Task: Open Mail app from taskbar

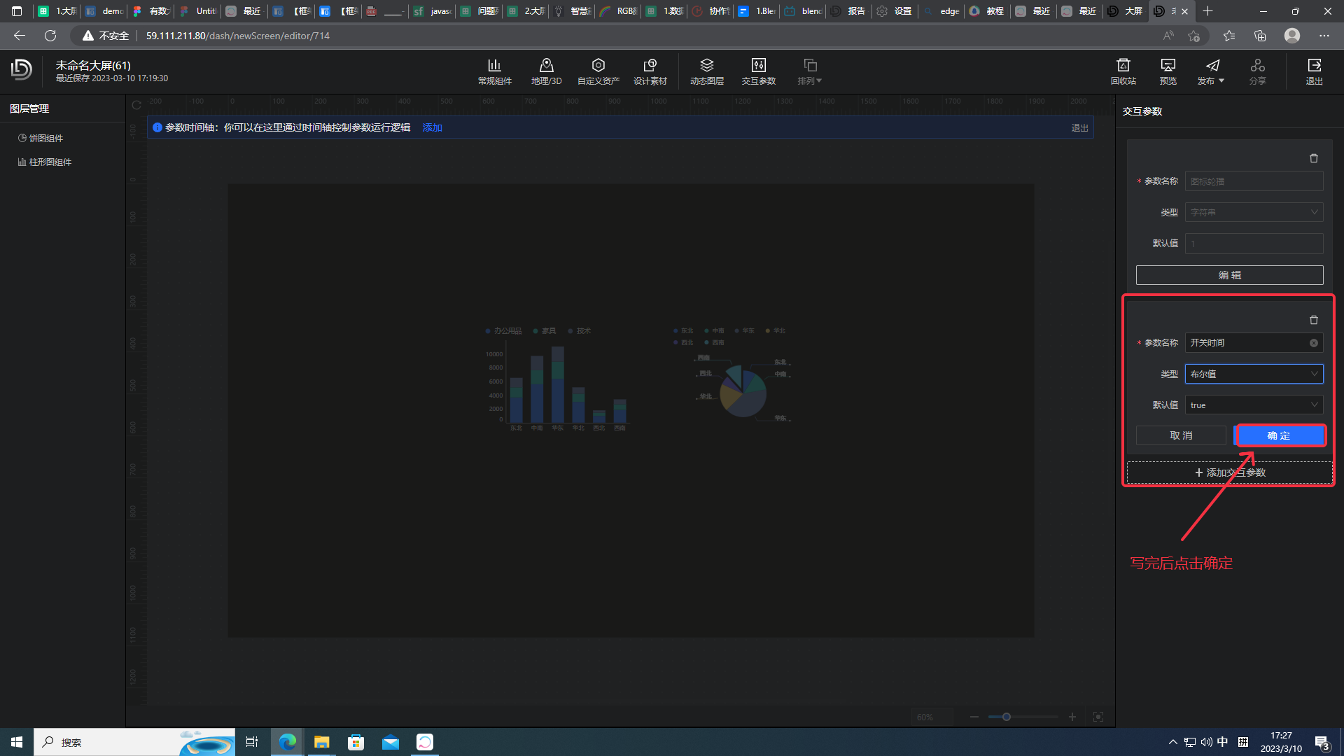Action: pos(391,742)
